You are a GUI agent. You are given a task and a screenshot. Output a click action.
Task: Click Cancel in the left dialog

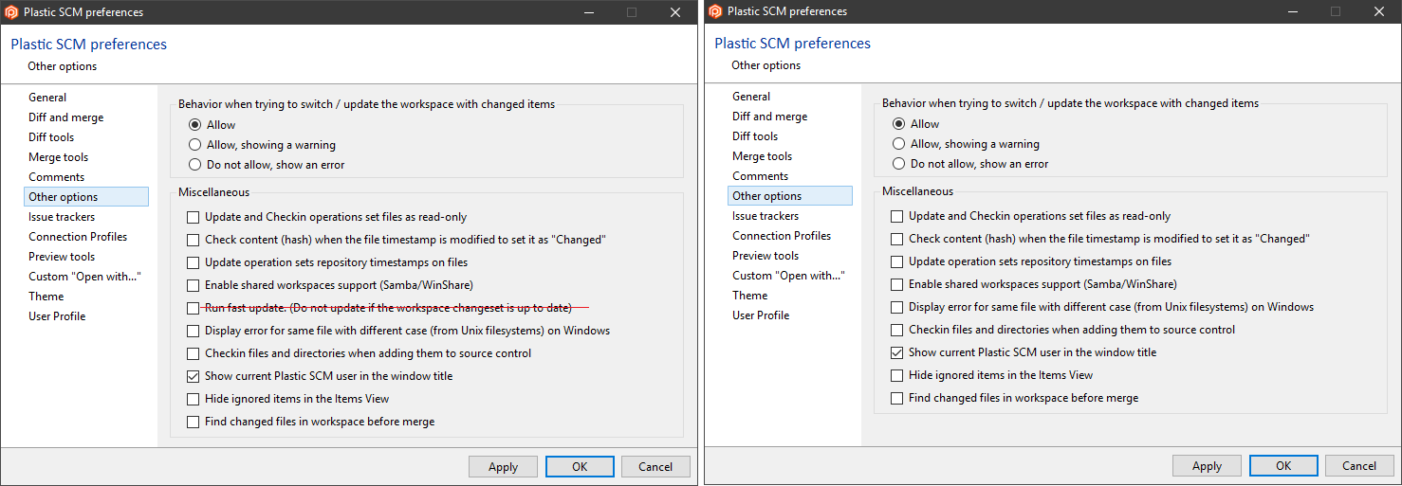(x=655, y=466)
